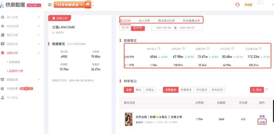This screenshot has height=134, width=274.
Task: Toggle the sidebar collapse hamburger icon
Action: pyautogui.click(x=50, y=5)
